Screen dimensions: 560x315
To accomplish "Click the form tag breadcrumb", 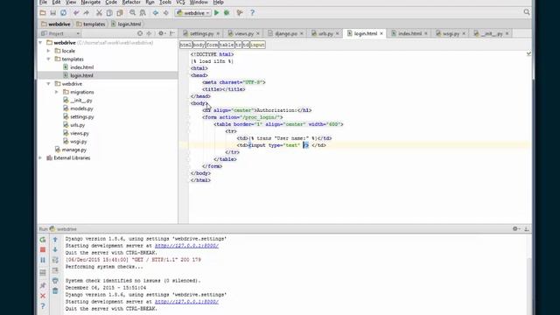I will click(212, 45).
